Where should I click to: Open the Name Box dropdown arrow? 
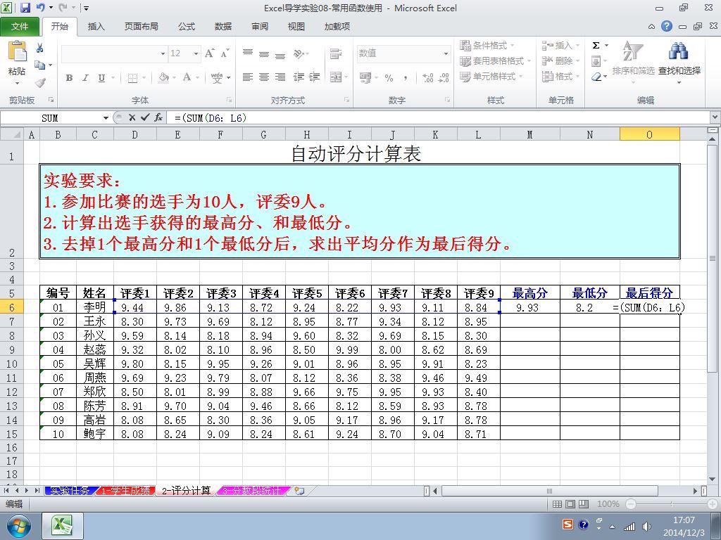(x=106, y=118)
